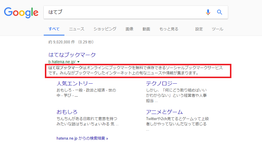The image size is (262, 146).
Task: Open the 人気エントリー sitelink
Action: 75,83
